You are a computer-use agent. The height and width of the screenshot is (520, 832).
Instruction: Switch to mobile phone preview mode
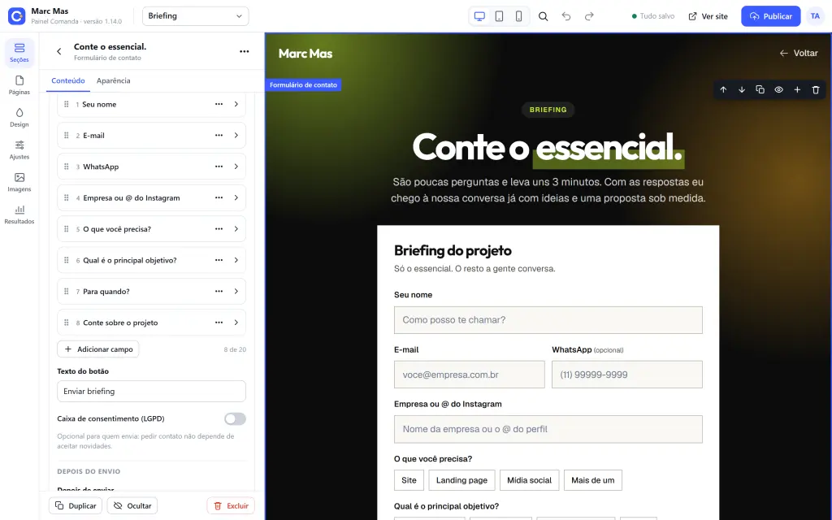tap(519, 16)
